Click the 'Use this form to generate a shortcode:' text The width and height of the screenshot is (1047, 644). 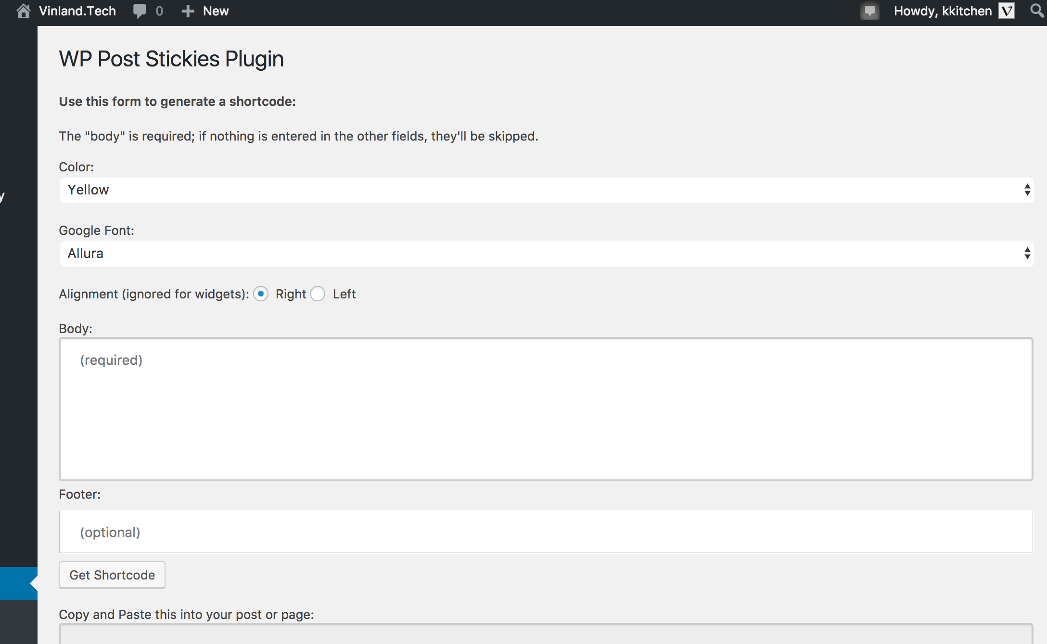click(177, 102)
